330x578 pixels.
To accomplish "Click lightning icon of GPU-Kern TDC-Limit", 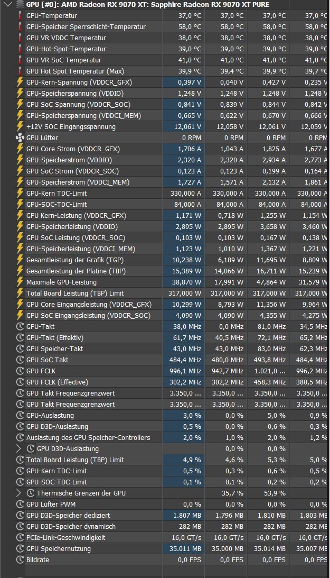I will pos(20,193).
